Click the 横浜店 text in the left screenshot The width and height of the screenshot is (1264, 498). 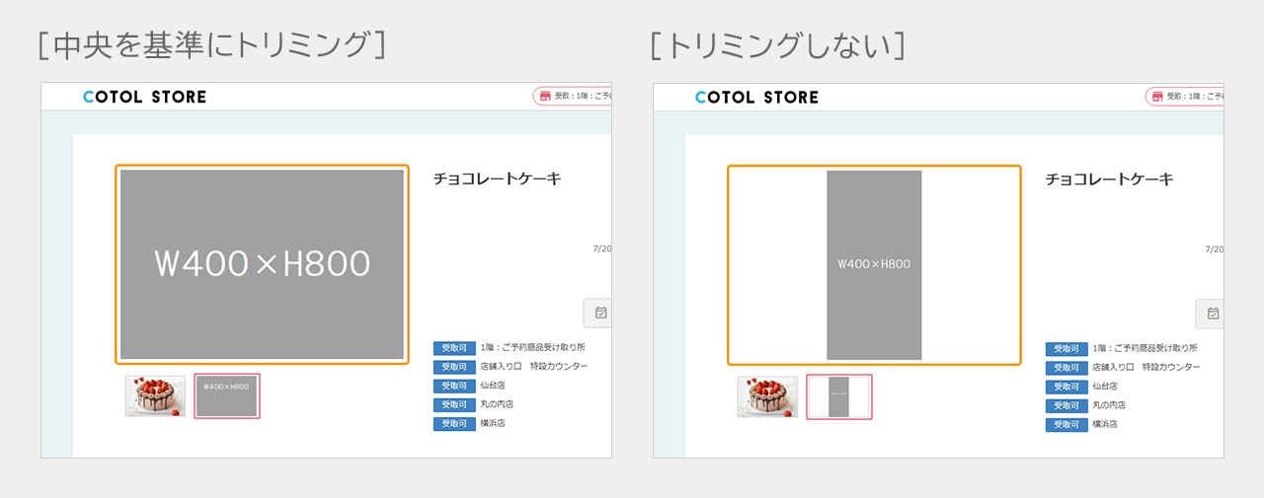point(493,424)
